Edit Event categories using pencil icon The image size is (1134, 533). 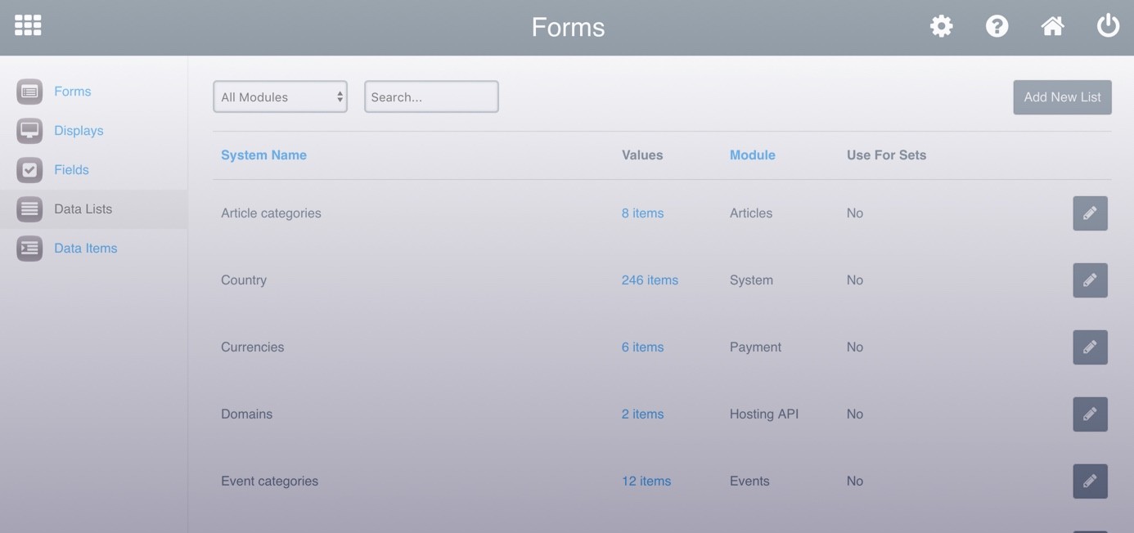pyautogui.click(x=1090, y=481)
